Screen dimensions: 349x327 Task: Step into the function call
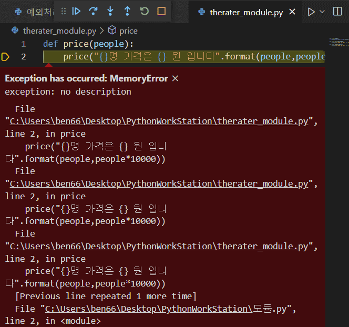pyautogui.click(x=110, y=11)
